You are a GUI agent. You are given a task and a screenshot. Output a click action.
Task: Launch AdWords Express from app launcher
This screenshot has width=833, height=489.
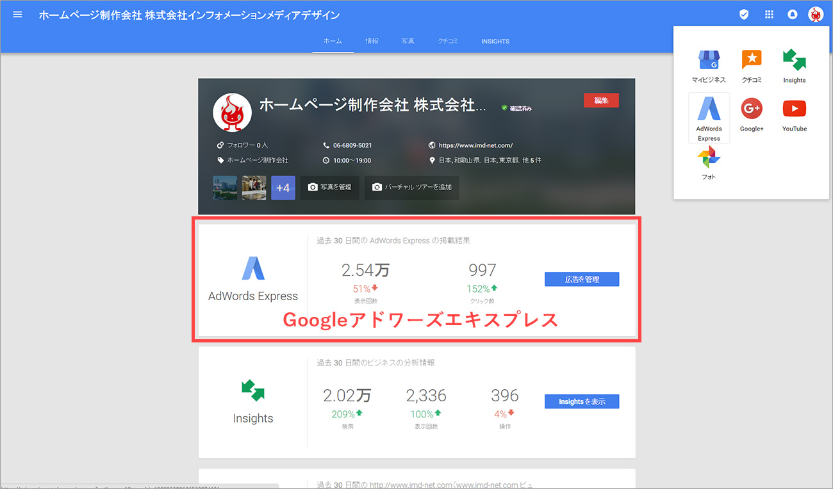(x=709, y=118)
